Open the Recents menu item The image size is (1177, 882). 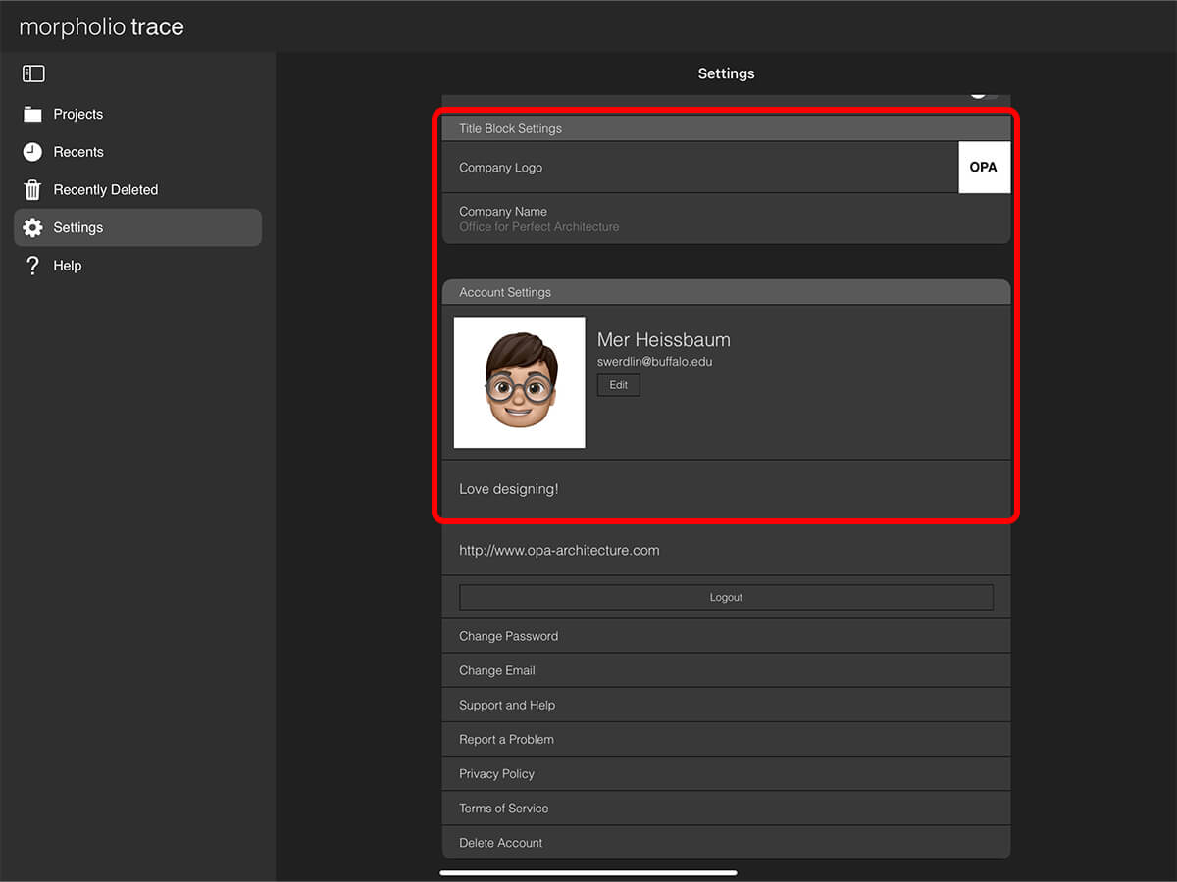coord(78,152)
